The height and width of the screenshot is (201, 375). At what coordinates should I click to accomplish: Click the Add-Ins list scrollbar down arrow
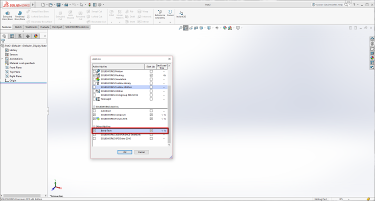click(169, 145)
